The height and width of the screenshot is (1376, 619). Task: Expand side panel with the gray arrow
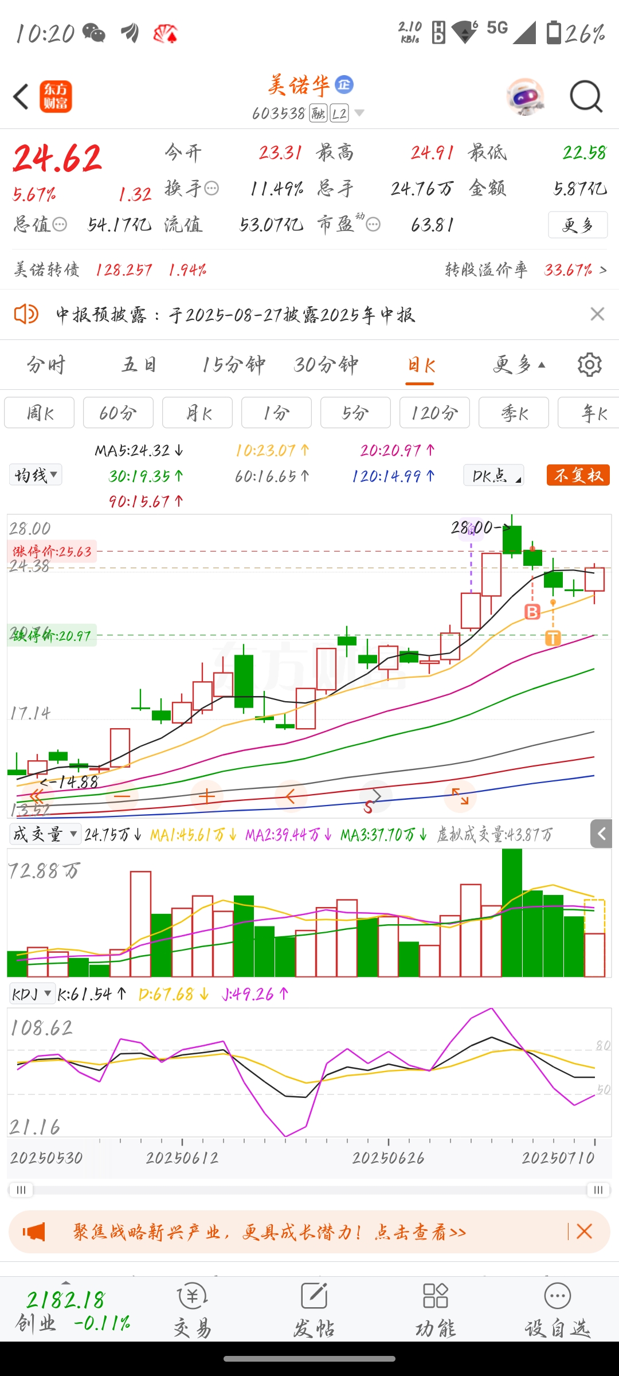[601, 834]
